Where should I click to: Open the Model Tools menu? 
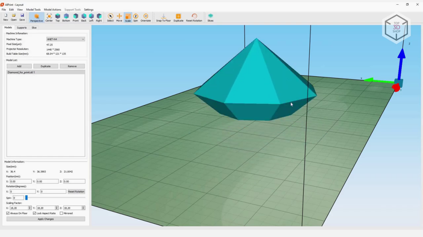33,10
